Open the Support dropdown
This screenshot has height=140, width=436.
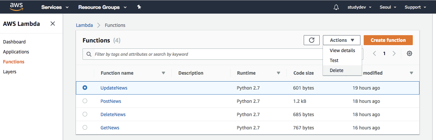415,7
